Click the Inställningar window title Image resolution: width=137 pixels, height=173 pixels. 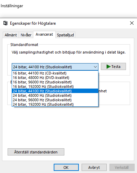coord(12,6)
